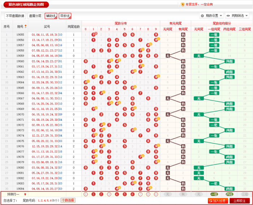Screen dimensions: 253x205
Task: Click the green 无 marker in row 19067
Action: 199,98
